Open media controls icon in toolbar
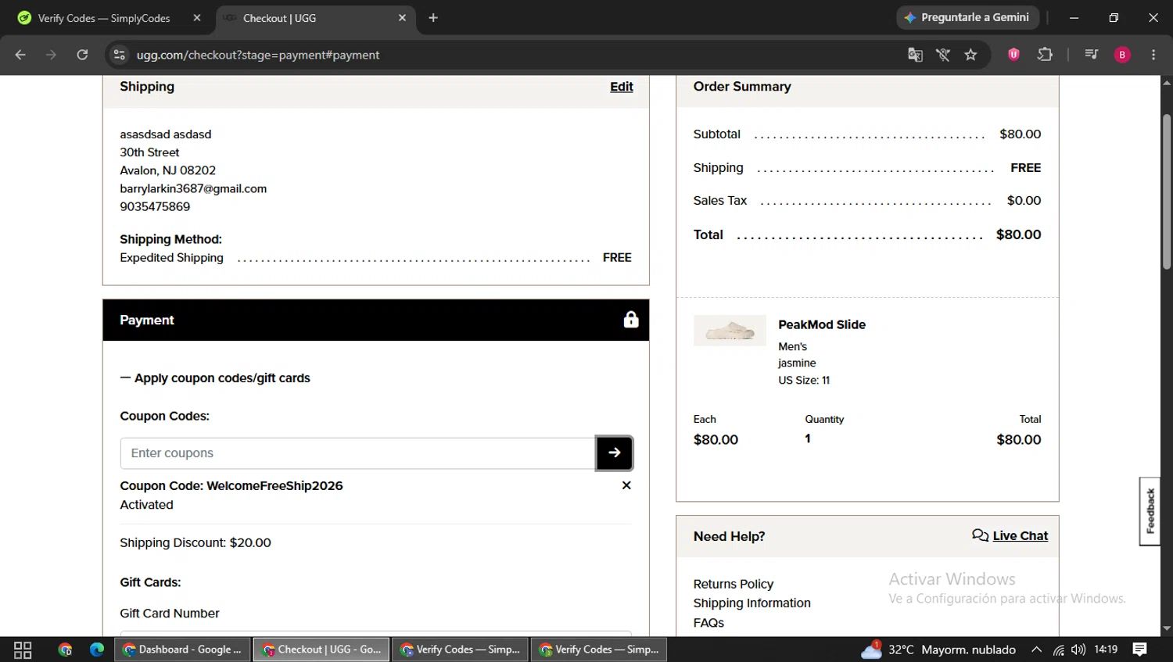Screen dimensions: 1173x662 click(x=1092, y=55)
